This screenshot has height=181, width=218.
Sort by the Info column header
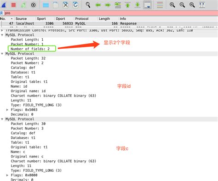coord(169,19)
